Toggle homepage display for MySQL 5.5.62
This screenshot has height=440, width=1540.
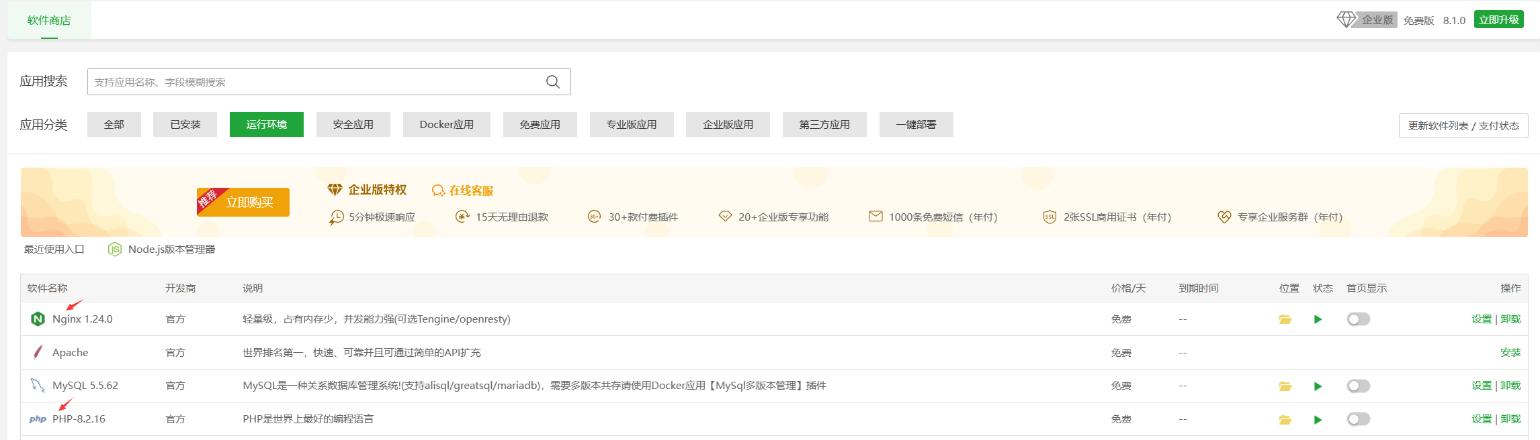point(1358,386)
